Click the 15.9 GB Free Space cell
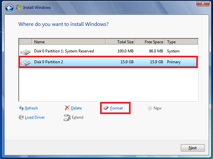 (x=157, y=62)
